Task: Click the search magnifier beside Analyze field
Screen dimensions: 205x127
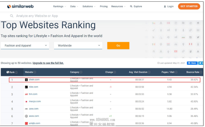Action: (12, 16)
